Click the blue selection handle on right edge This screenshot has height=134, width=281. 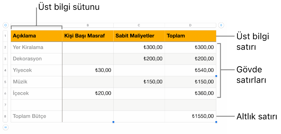tap(216, 76)
